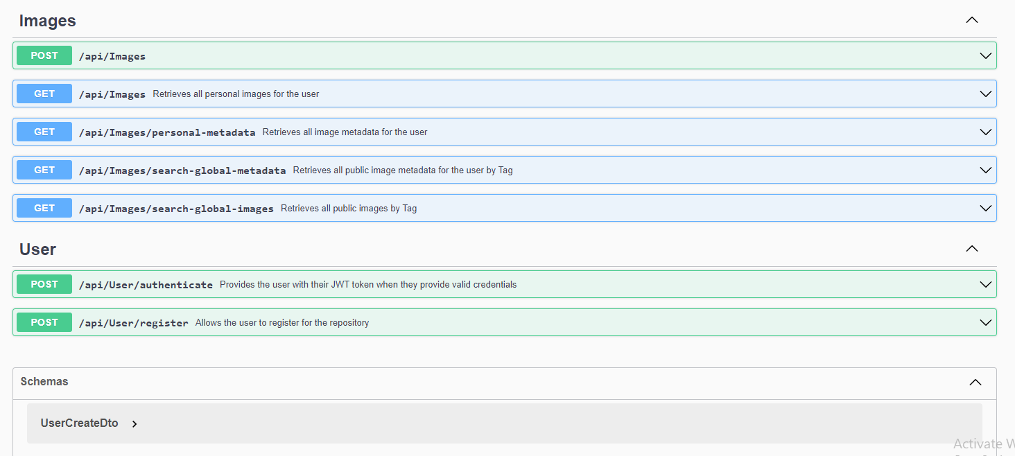Viewport: 1015px width, 456px height.
Task: Expand chevron on search-global-images row
Action: (986, 208)
